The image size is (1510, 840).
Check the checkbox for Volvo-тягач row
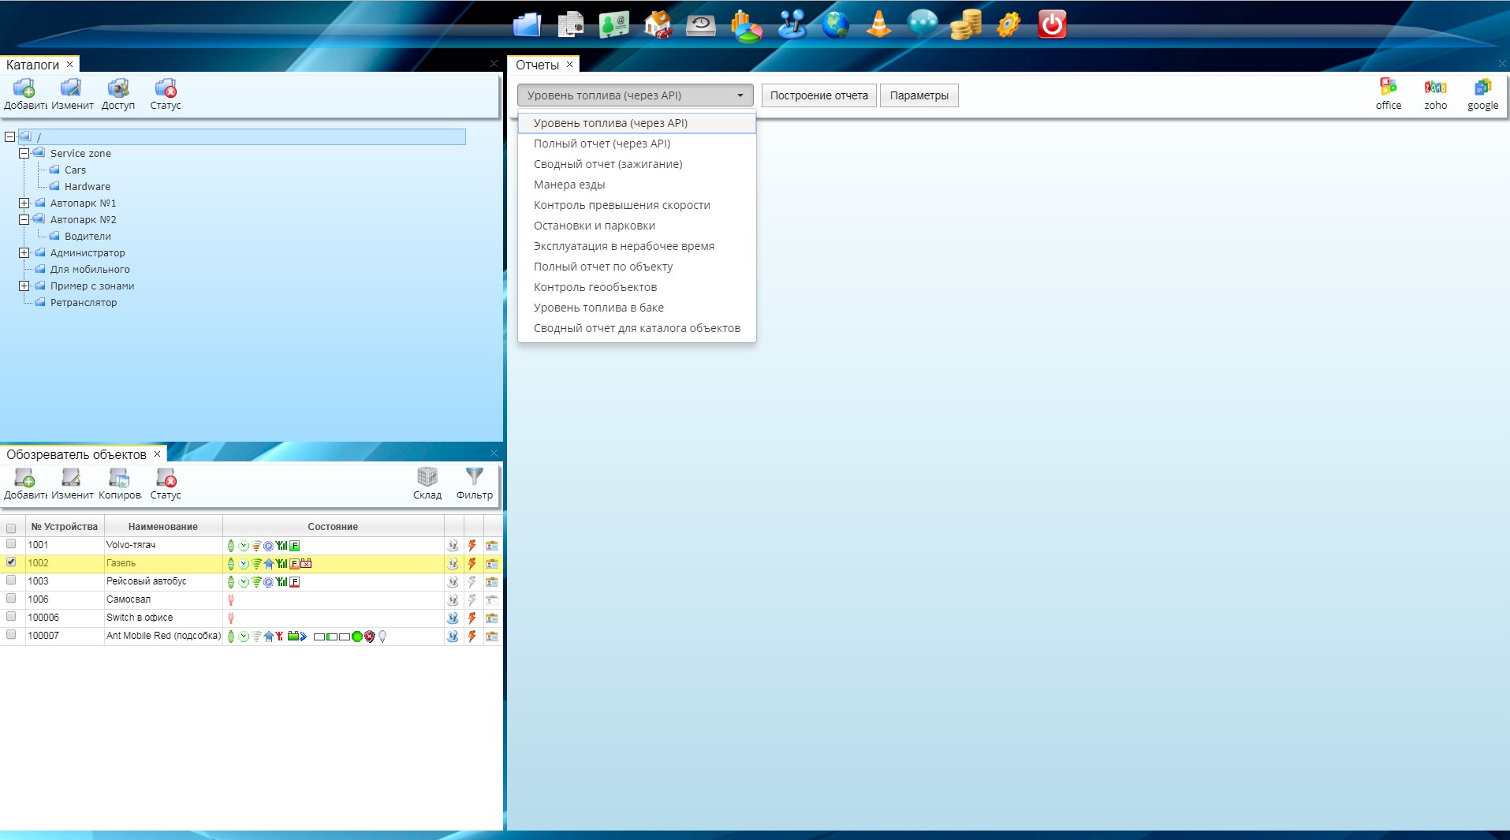11,544
